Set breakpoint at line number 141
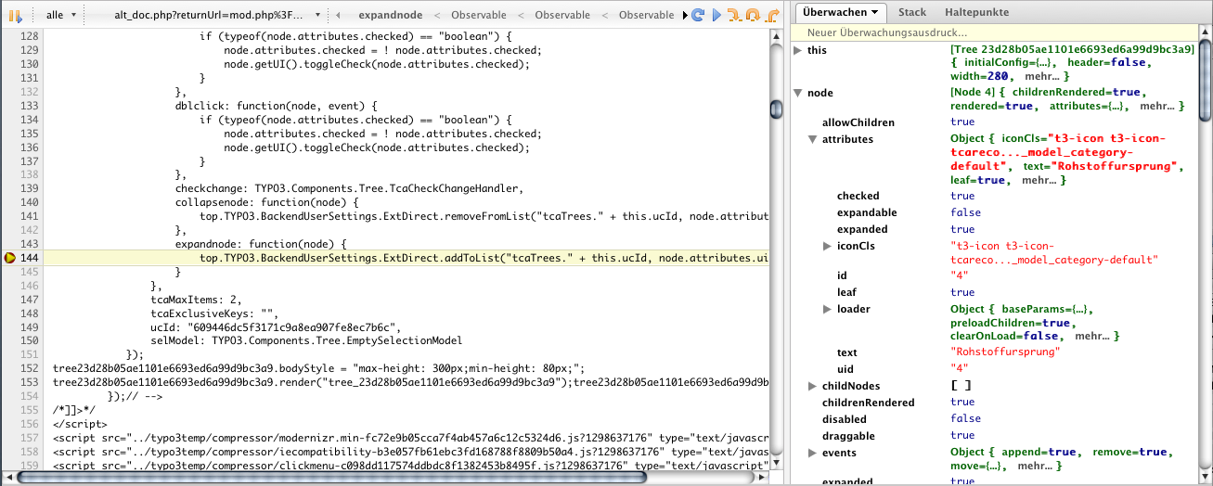The width and height of the screenshot is (1213, 486). 28,215
